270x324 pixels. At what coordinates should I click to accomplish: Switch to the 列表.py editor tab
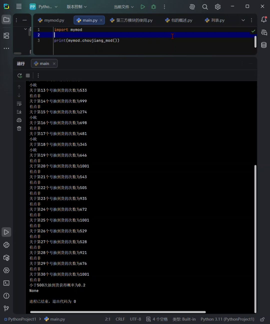click(x=214, y=20)
